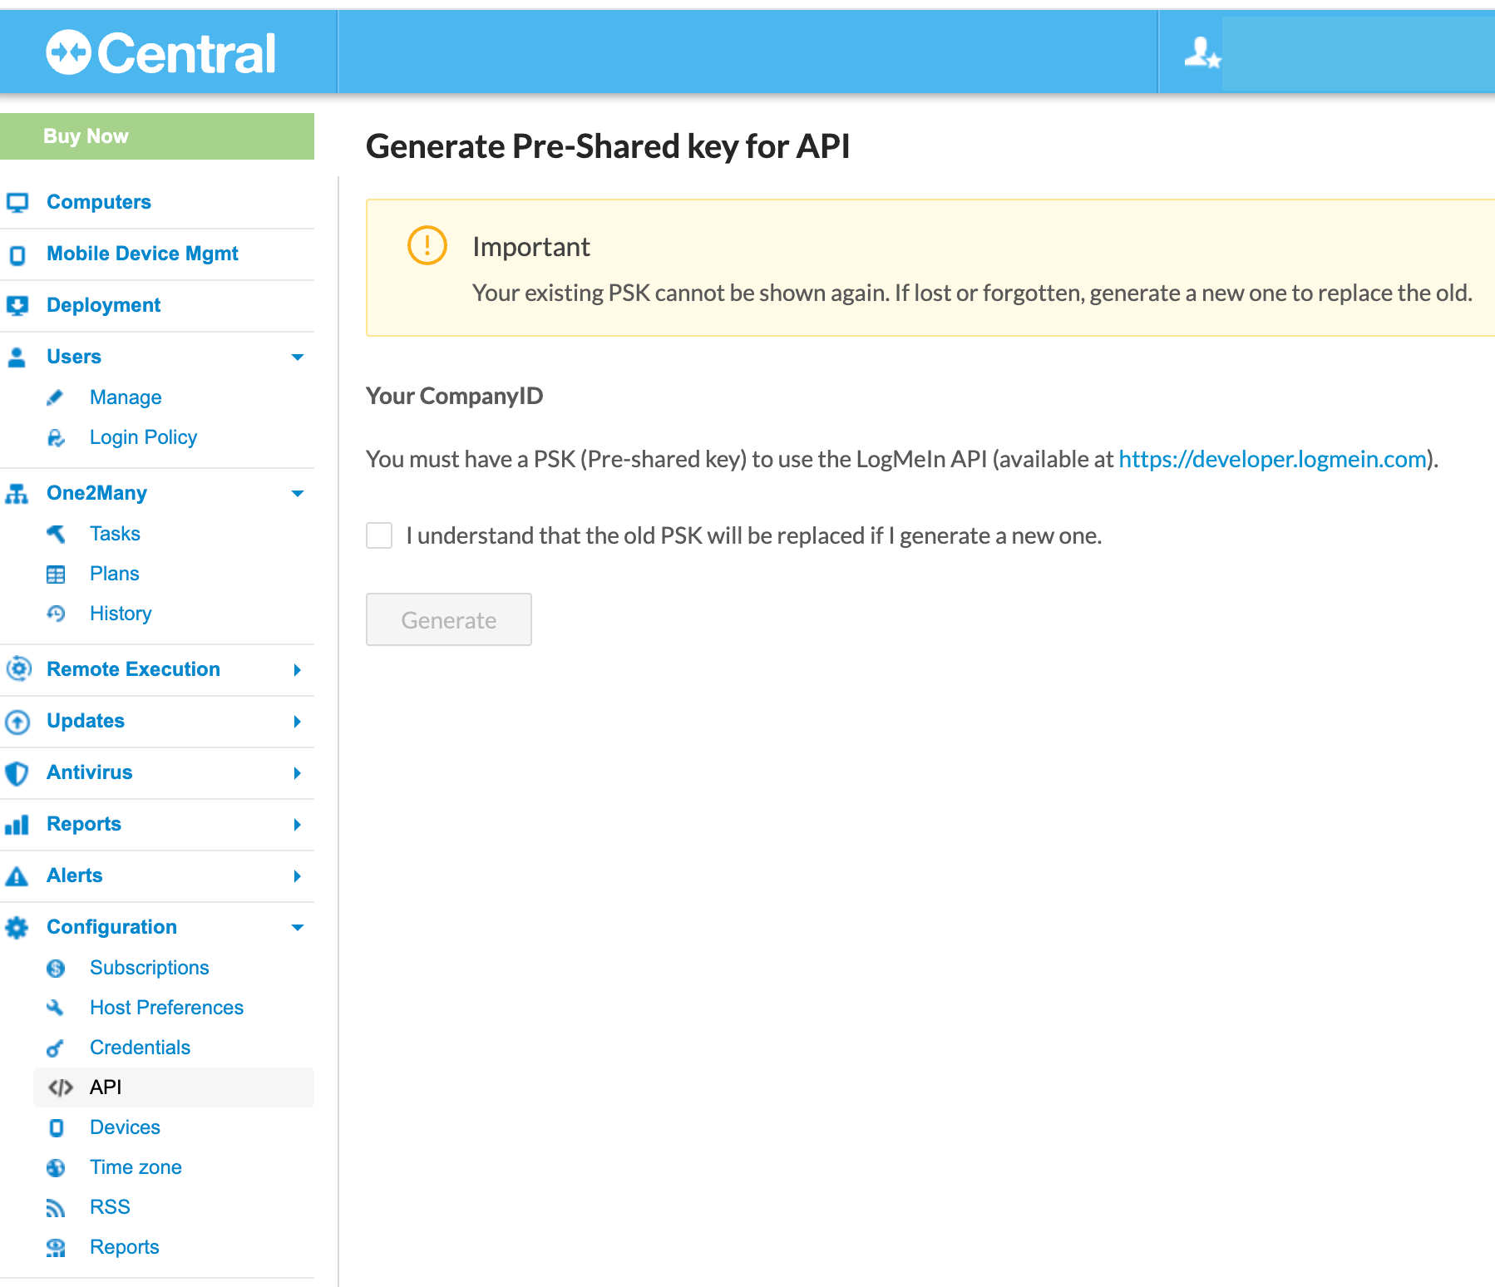The width and height of the screenshot is (1495, 1287).
Task: Open the Tasks link
Action: (115, 534)
